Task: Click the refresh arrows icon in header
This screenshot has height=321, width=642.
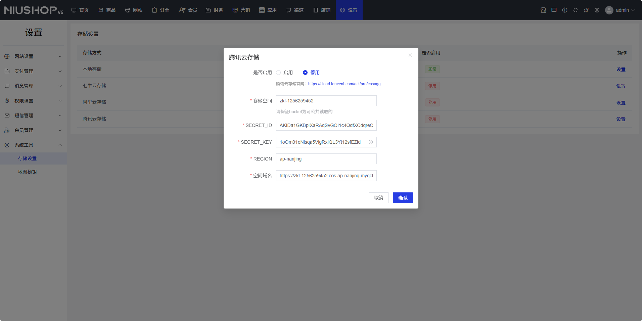Action: coord(575,10)
